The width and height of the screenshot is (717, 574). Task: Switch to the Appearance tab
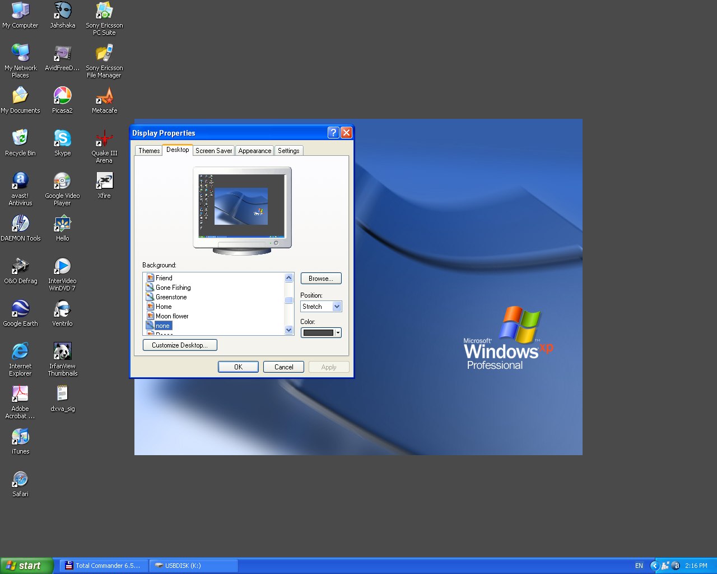pos(254,151)
